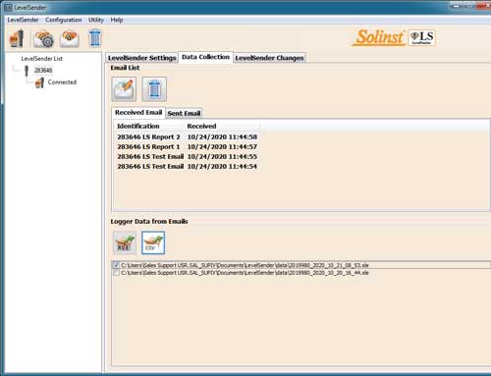Click the blue trash bin in the top toolbar
This screenshot has width=491, height=376.
click(x=95, y=38)
